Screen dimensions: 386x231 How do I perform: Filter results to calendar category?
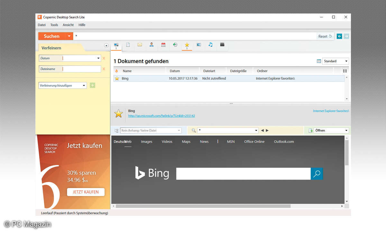163,45
